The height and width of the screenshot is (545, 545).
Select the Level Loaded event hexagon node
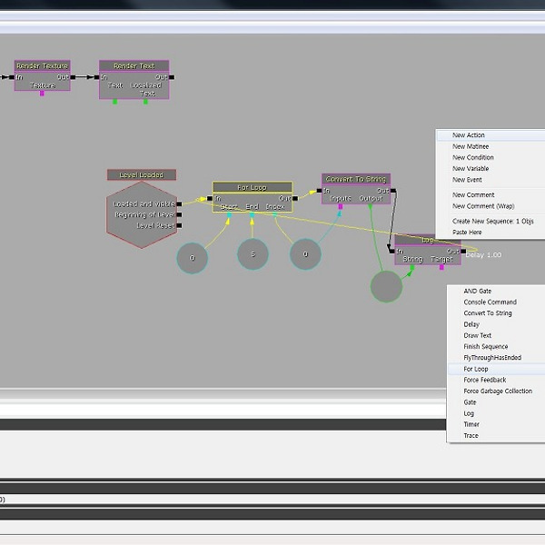(141, 215)
